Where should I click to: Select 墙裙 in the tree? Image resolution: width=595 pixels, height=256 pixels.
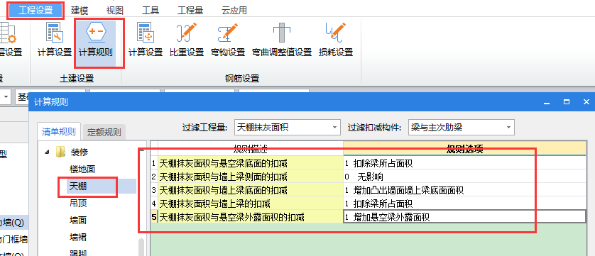pos(78,238)
